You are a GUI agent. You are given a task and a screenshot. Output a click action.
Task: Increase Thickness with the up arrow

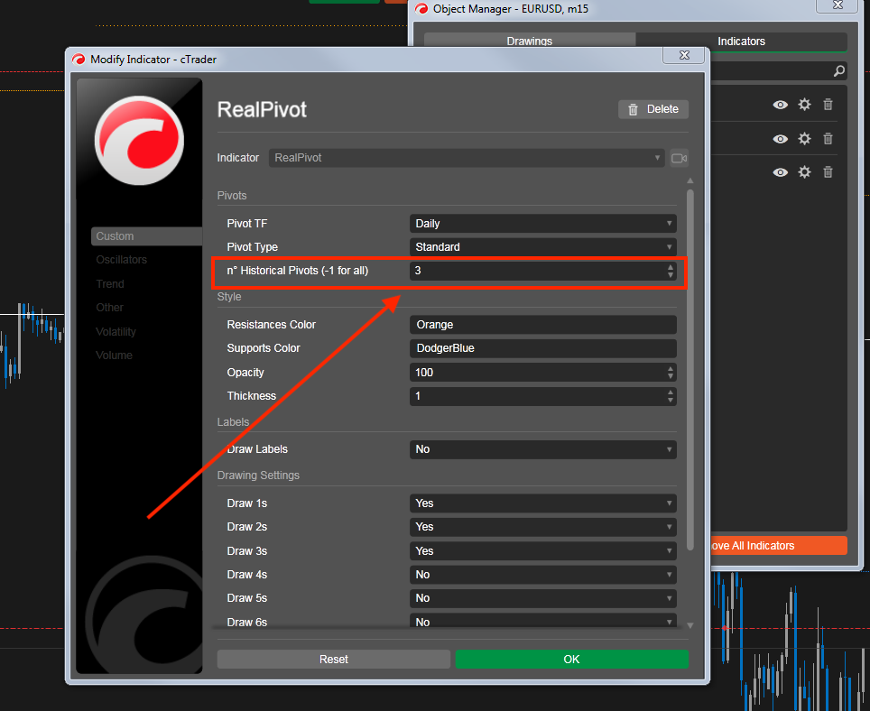point(671,392)
